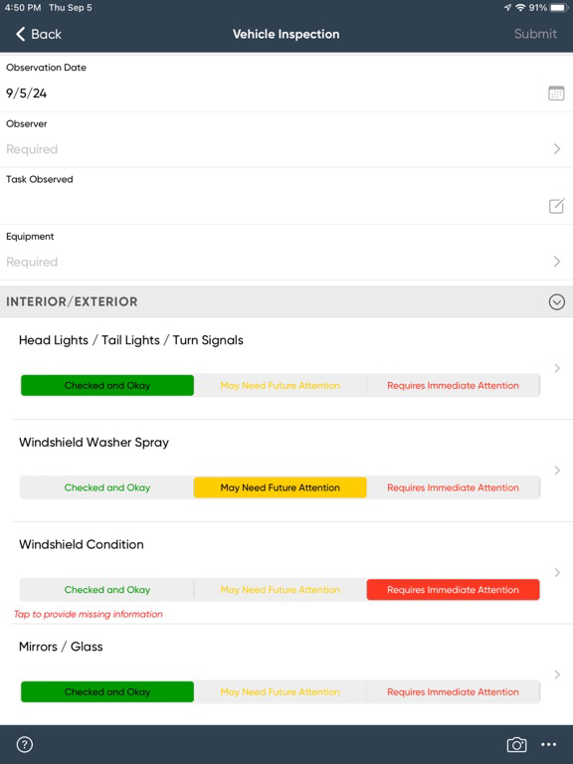The width and height of the screenshot is (573, 764).
Task: Open the Equipment selection chevron
Action: [557, 262]
